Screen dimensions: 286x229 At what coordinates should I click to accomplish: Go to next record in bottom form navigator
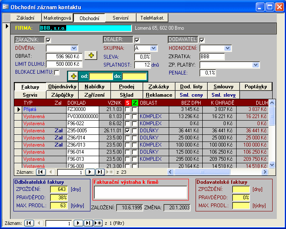tap(78, 223)
